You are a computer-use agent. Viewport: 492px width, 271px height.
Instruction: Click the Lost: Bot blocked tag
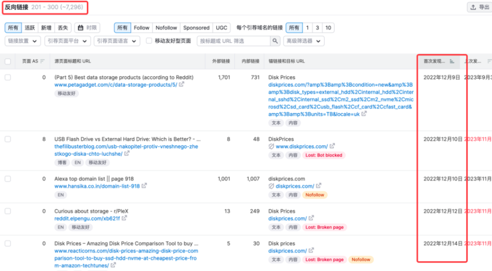coord(324,155)
